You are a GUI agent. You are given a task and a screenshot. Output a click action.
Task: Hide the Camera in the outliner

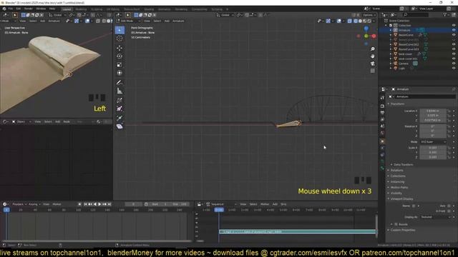click(454, 64)
